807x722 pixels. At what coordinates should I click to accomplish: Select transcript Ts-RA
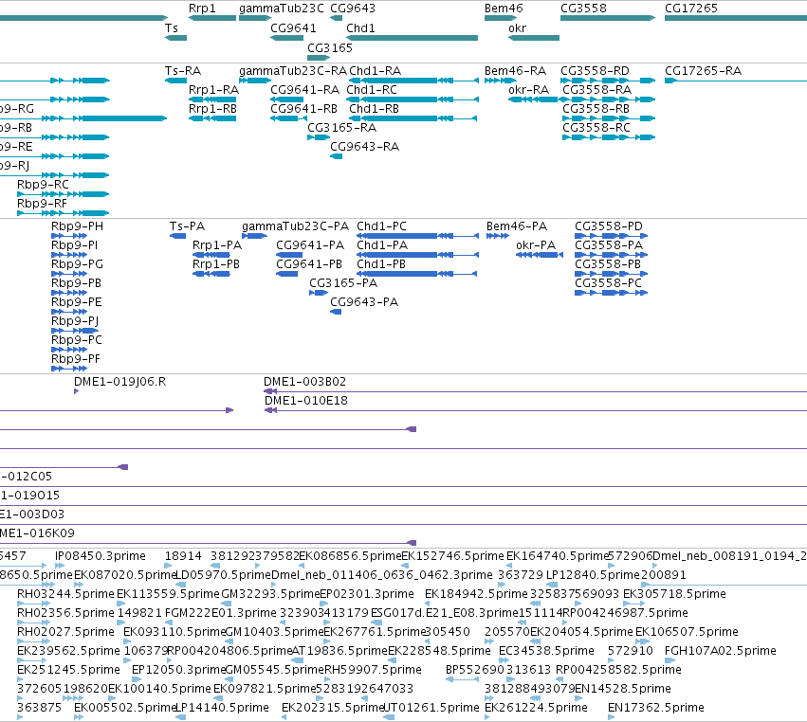(182, 71)
